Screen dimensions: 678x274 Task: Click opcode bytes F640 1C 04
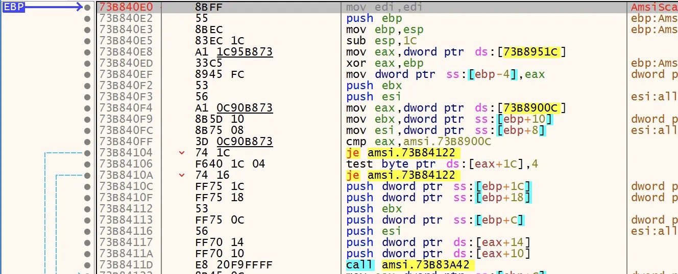tap(230, 164)
